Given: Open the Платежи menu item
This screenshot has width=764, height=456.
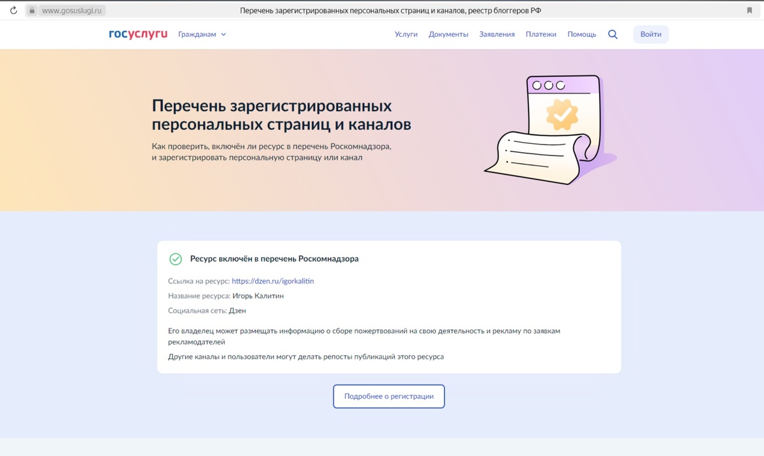Looking at the screenshot, I should tap(541, 34).
